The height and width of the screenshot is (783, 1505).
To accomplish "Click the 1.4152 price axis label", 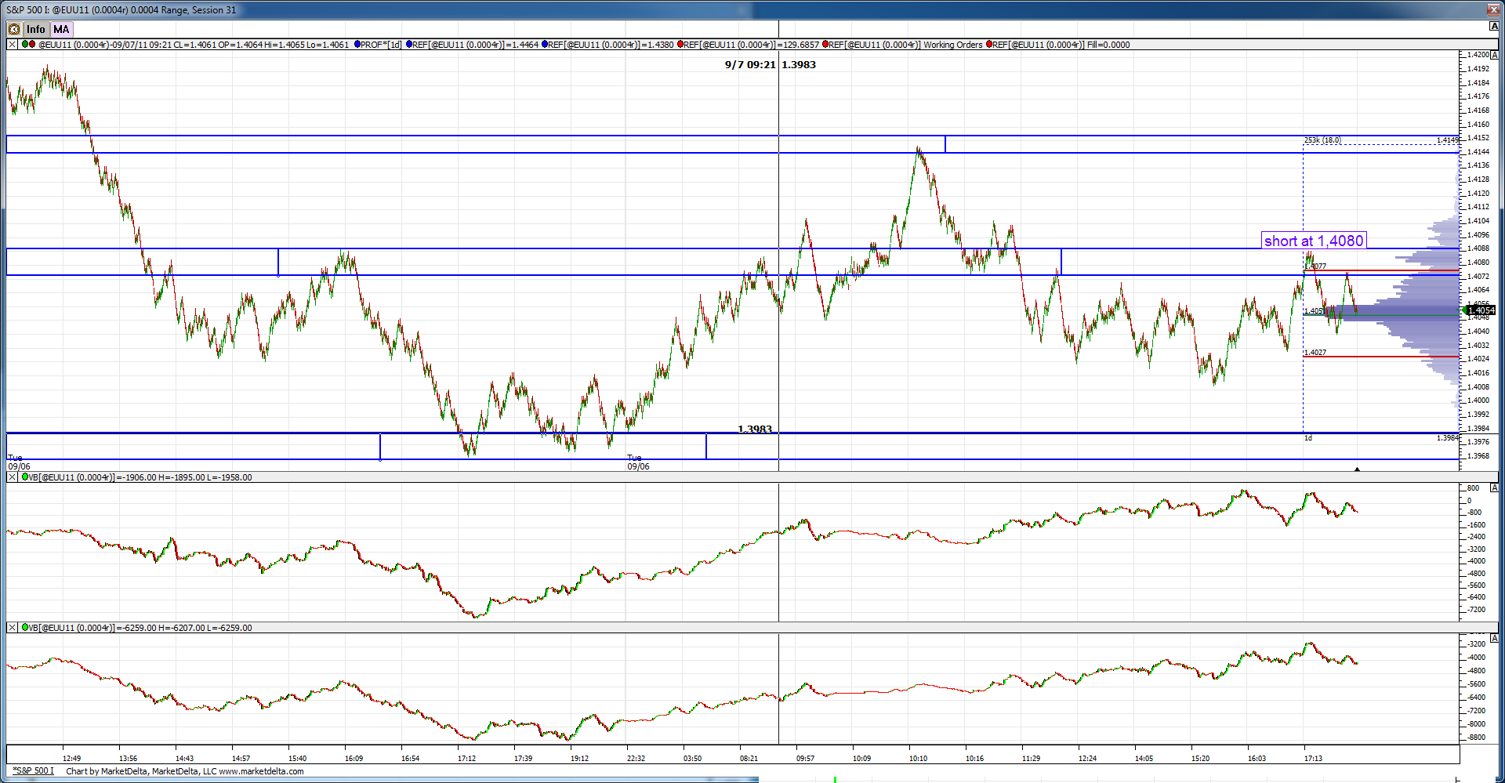I will click(1478, 138).
